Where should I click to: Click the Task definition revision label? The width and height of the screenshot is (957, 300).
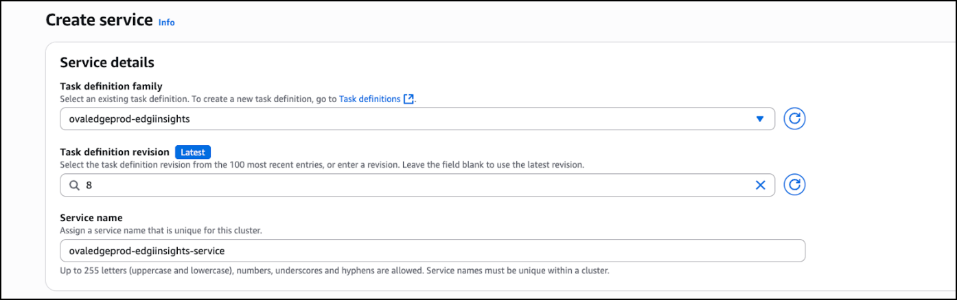click(114, 152)
